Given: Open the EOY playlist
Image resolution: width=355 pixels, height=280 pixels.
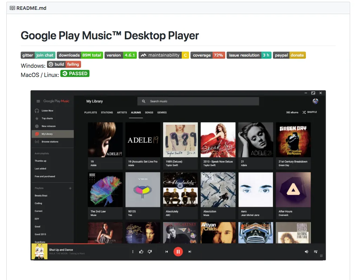Looking at the screenshot, I should 37,219.
